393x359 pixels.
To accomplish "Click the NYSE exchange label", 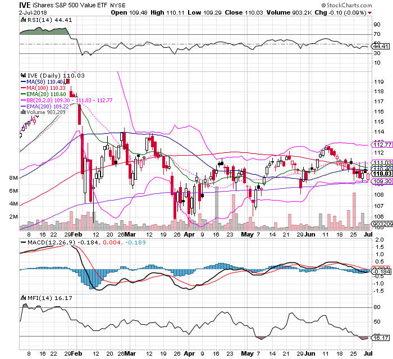I will click(x=118, y=6).
